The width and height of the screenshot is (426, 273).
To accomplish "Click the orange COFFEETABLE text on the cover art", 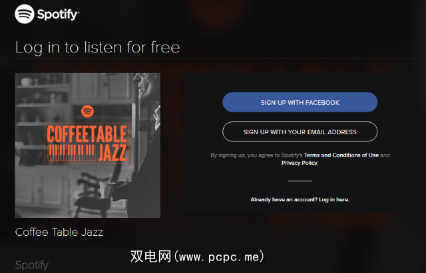I will pyautogui.click(x=87, y=134).
